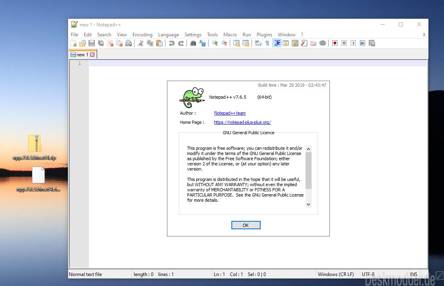Viewport: 444px width, 286px height.
Task: Close the 'new 1' tab with red X
Action: click(92, 55)
